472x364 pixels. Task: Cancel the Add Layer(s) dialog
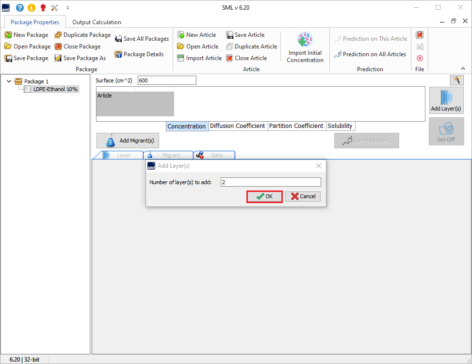[303, 196]
